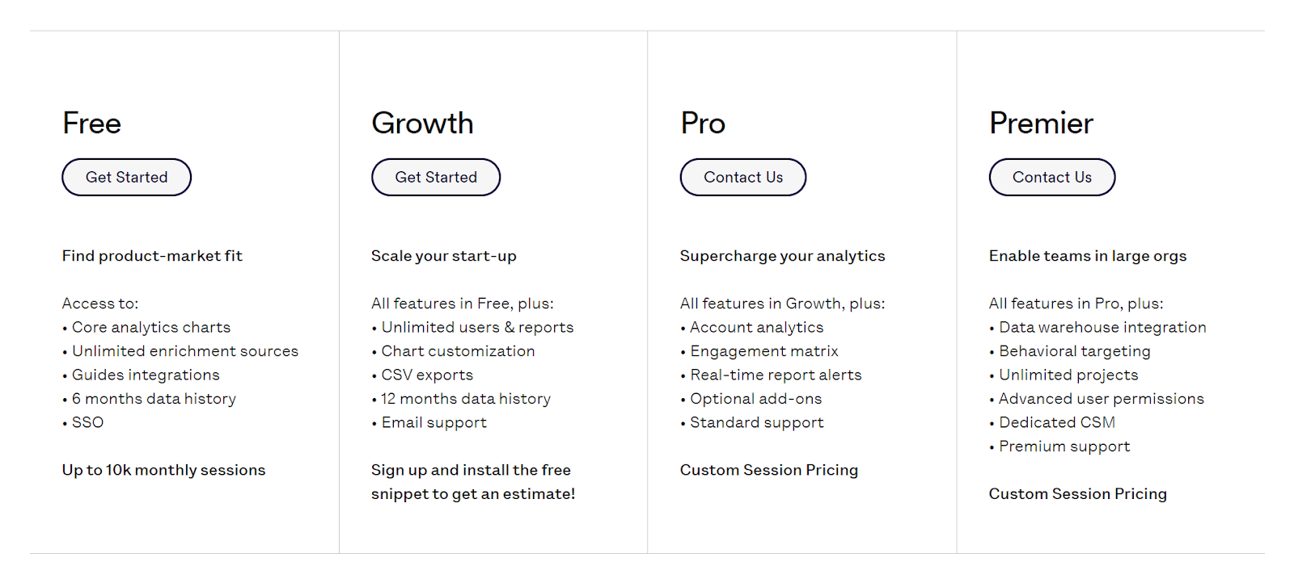Click Get Started under the Free plan

click(x=126, y=177)
